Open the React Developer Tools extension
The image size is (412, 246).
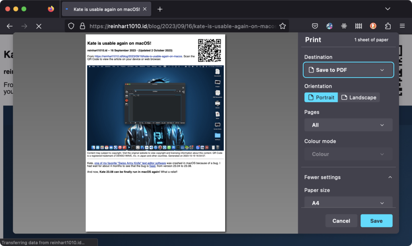344,26
